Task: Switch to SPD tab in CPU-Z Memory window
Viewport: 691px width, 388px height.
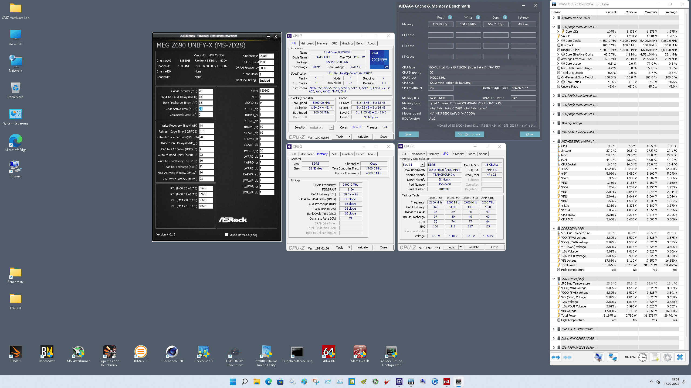Action: coord(334,154)
